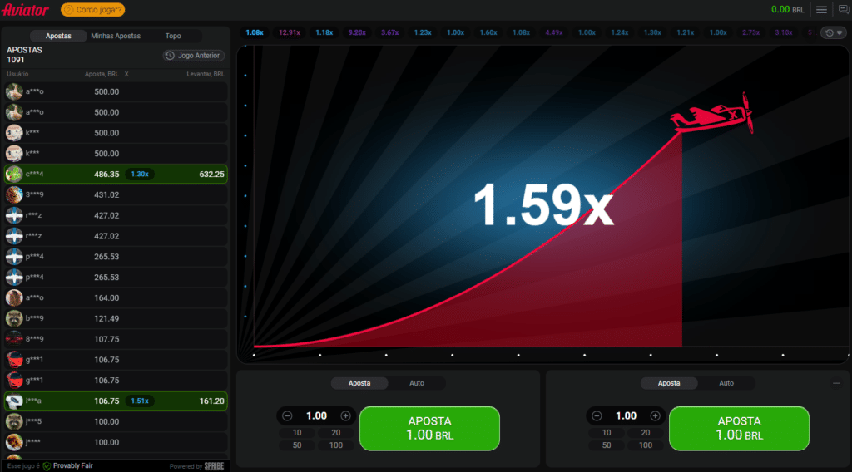Viewport: 852px width, 472px height.
Task: Click the Aviator logo
Action: pyautogui.click(x=26, y=10)
